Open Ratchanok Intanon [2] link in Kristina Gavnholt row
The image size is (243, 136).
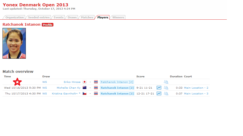click(x=117, y=94)
